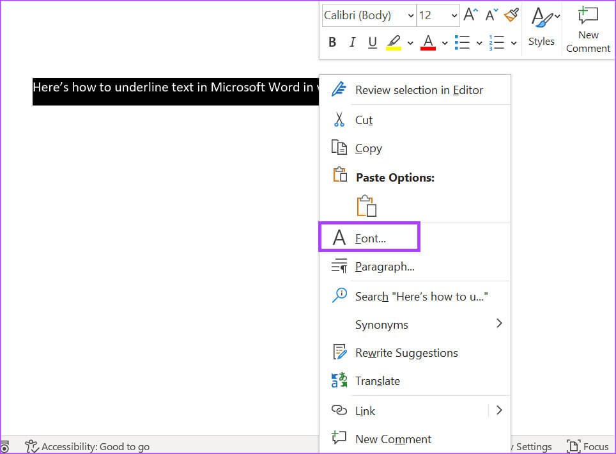This screenshot has width=616, height=454.
Task: Click the numbered list icon
Action: (x=497, y=43)
